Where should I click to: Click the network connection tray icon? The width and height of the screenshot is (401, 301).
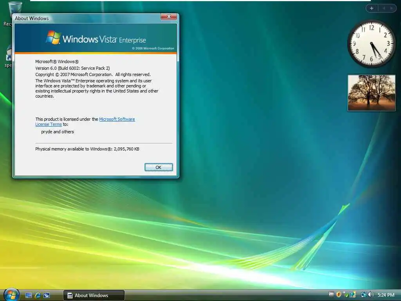(x=363, y=295)
